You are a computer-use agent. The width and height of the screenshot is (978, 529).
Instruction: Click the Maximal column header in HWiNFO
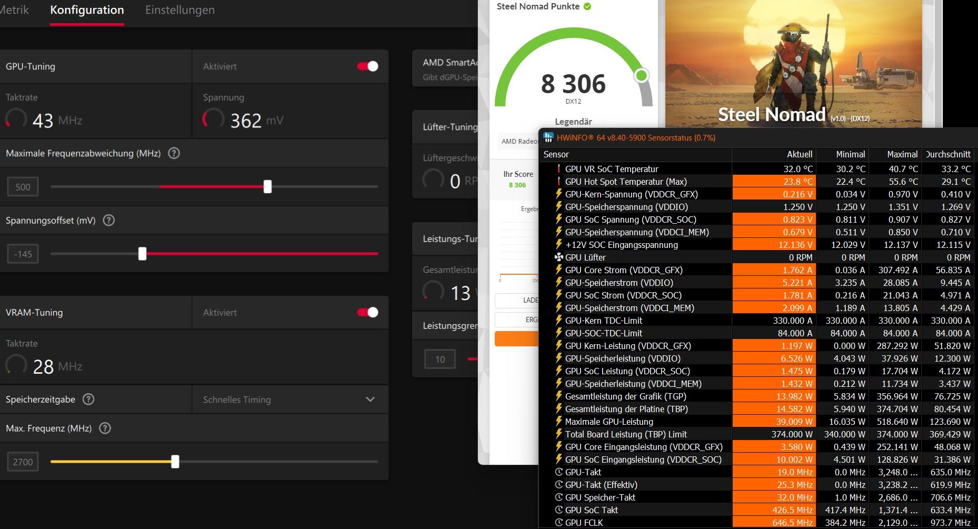click(x=895, y=154)
